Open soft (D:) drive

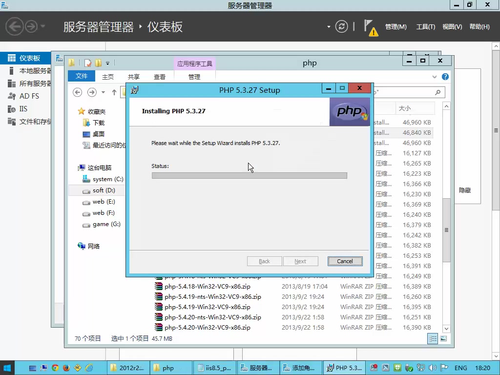click(99, 190)
